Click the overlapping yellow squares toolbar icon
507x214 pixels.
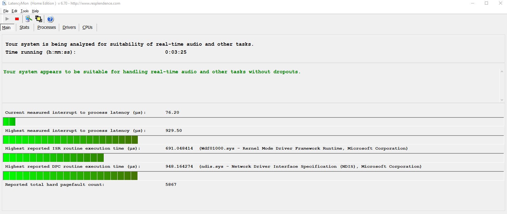39,19
